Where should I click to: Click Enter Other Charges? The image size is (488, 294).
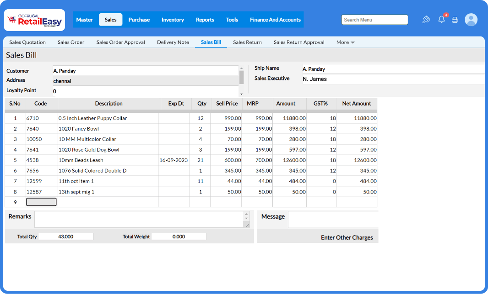[347, 237]
